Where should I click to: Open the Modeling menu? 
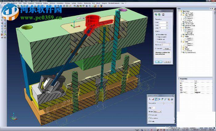click(39, 3)
